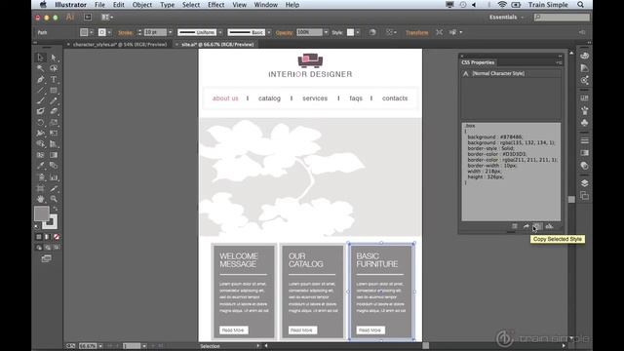Click Copy Selected Style icon in CSS Properties
The image size is (624, 351).
pyautogui.click(x=537, y=226)
